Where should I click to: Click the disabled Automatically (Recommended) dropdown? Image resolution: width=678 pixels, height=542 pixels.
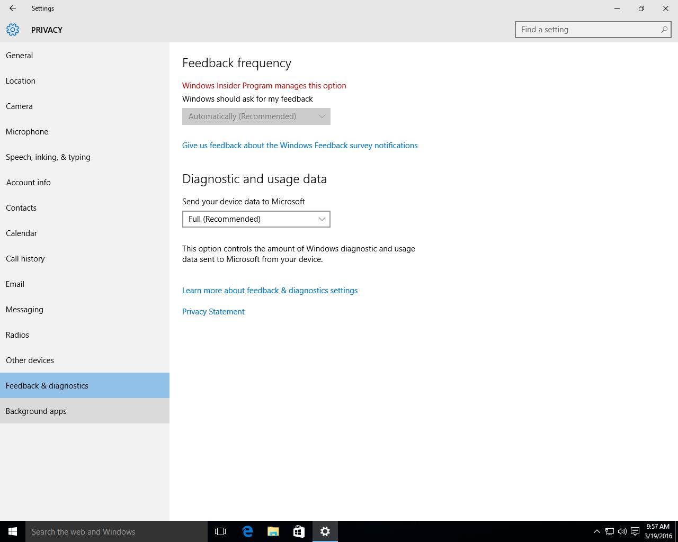256,116
